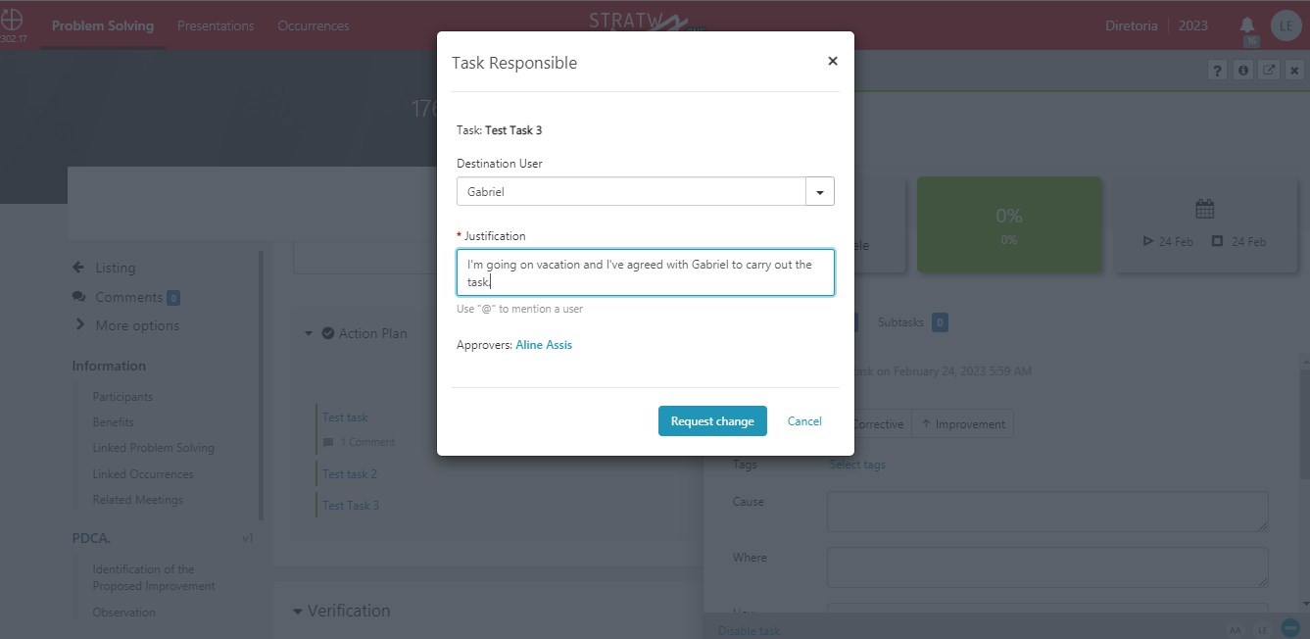1310x639 pixels.
Task: Open the notifications bell
Action: pos(1247,25)
